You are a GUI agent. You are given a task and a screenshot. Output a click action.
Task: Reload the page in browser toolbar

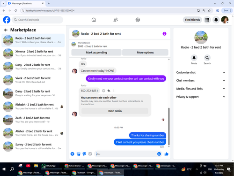(x=15, y=10)
